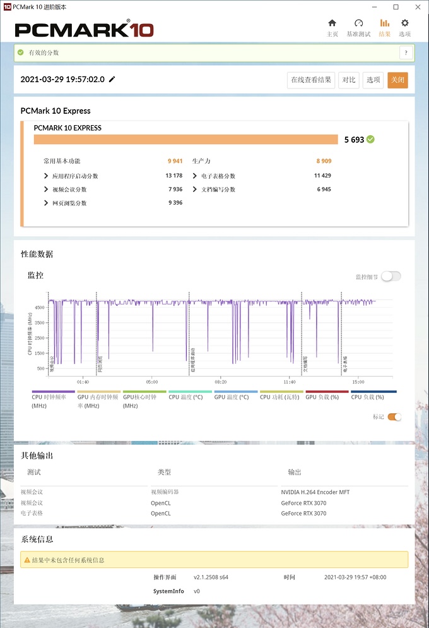The width and height of the screenshot is (429, 628).
Task: Toggle CPU 温度 legend item
Action: click(190, 396)
